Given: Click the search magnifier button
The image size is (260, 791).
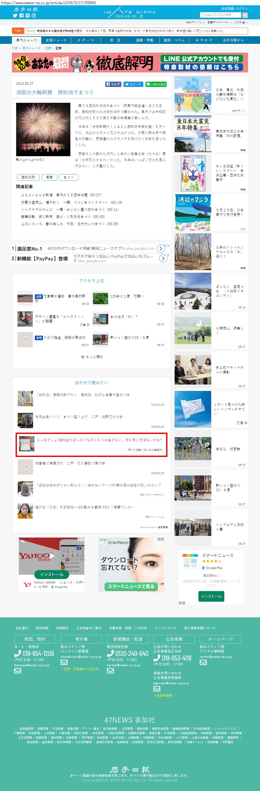Looking at the screenshot, I should tap(245, 15).
